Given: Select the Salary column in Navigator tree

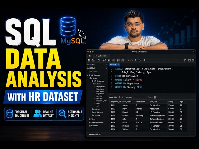Looking at the screenshot, I should pyautogui.click(x=98, y=103).
